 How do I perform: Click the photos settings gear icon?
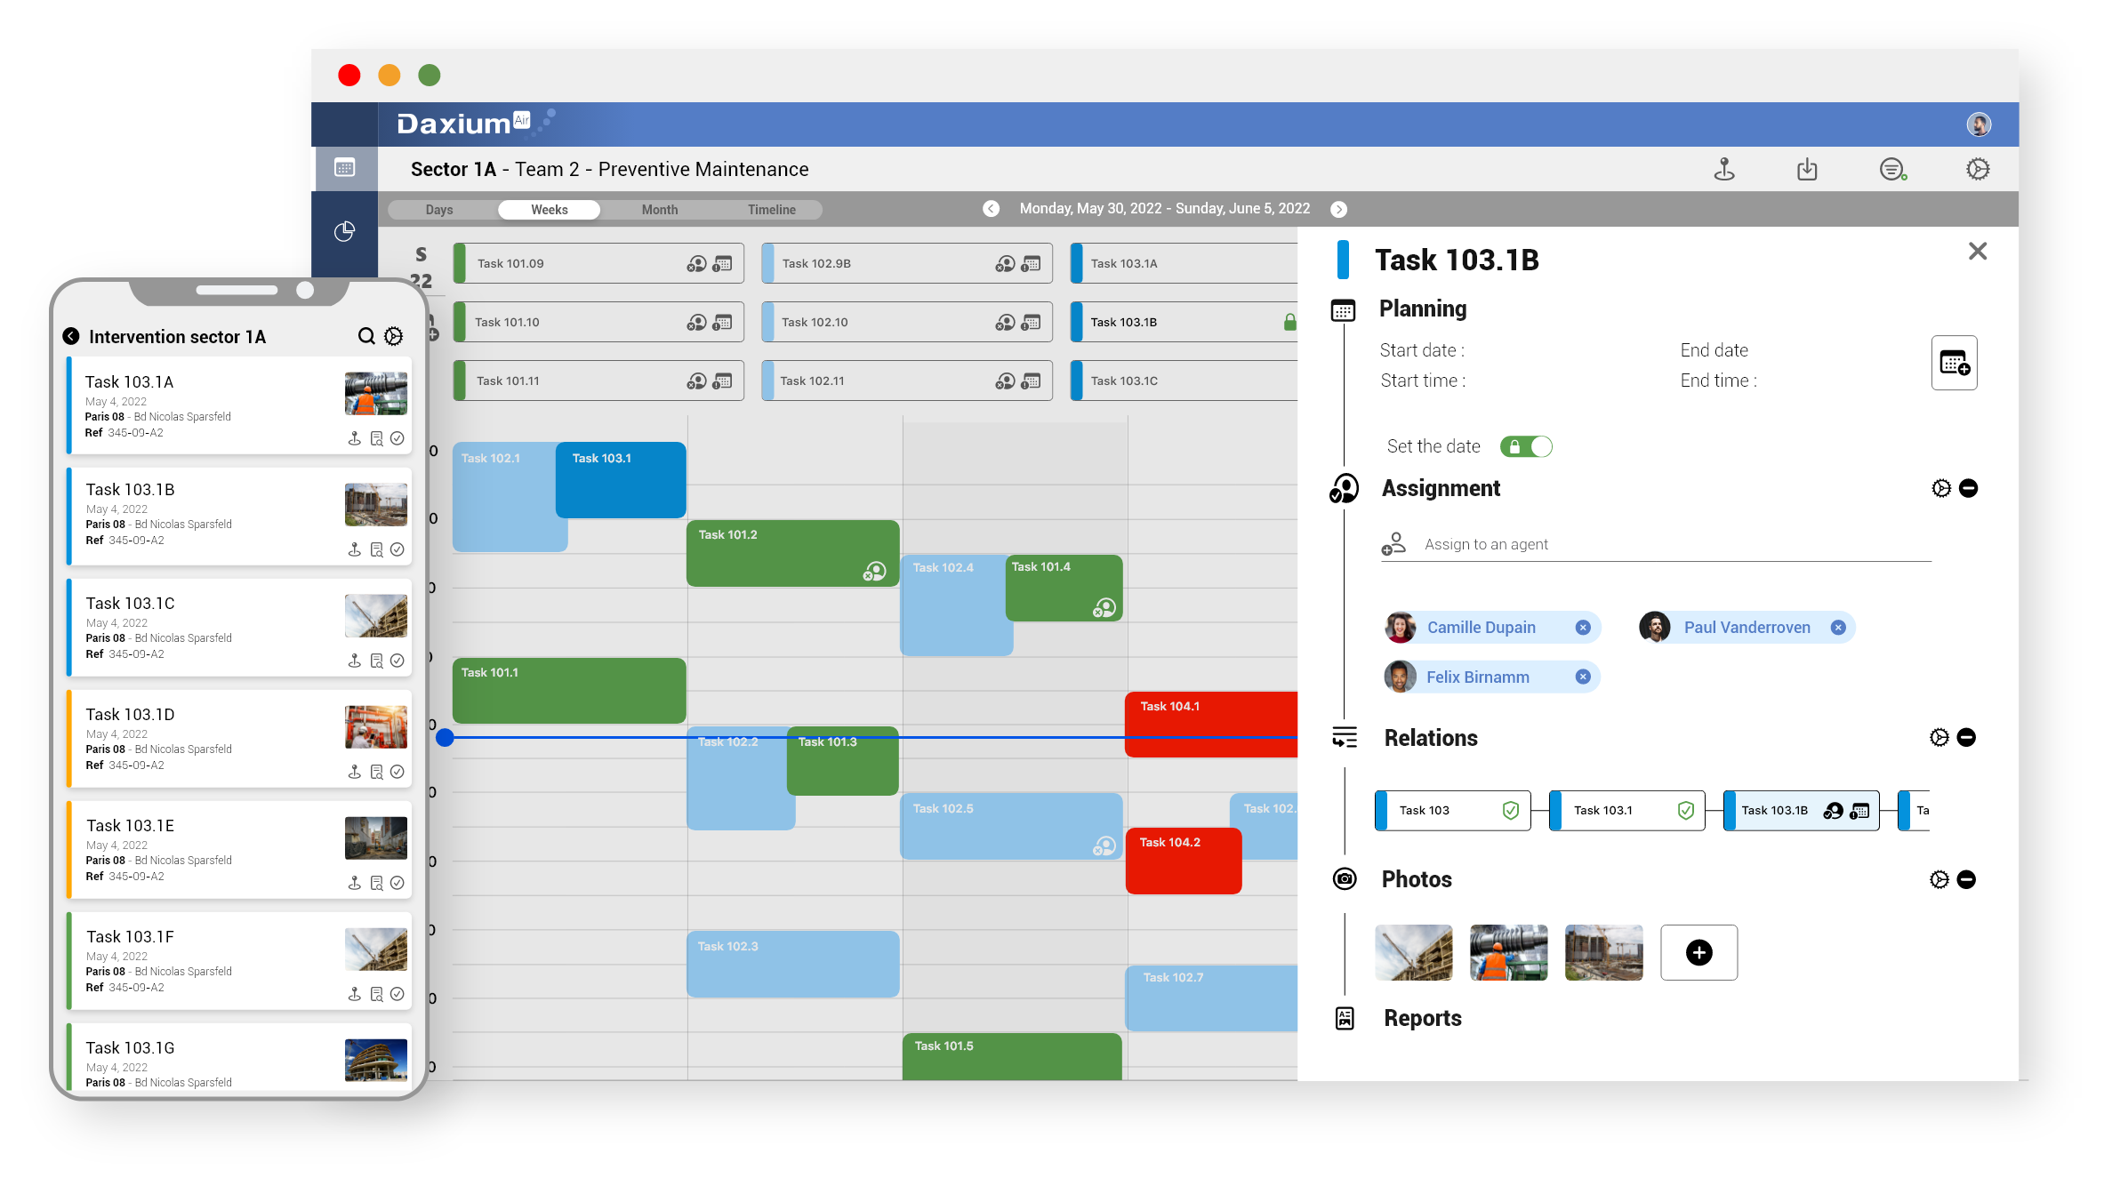pyautogui.click(x=1938, y=878)
